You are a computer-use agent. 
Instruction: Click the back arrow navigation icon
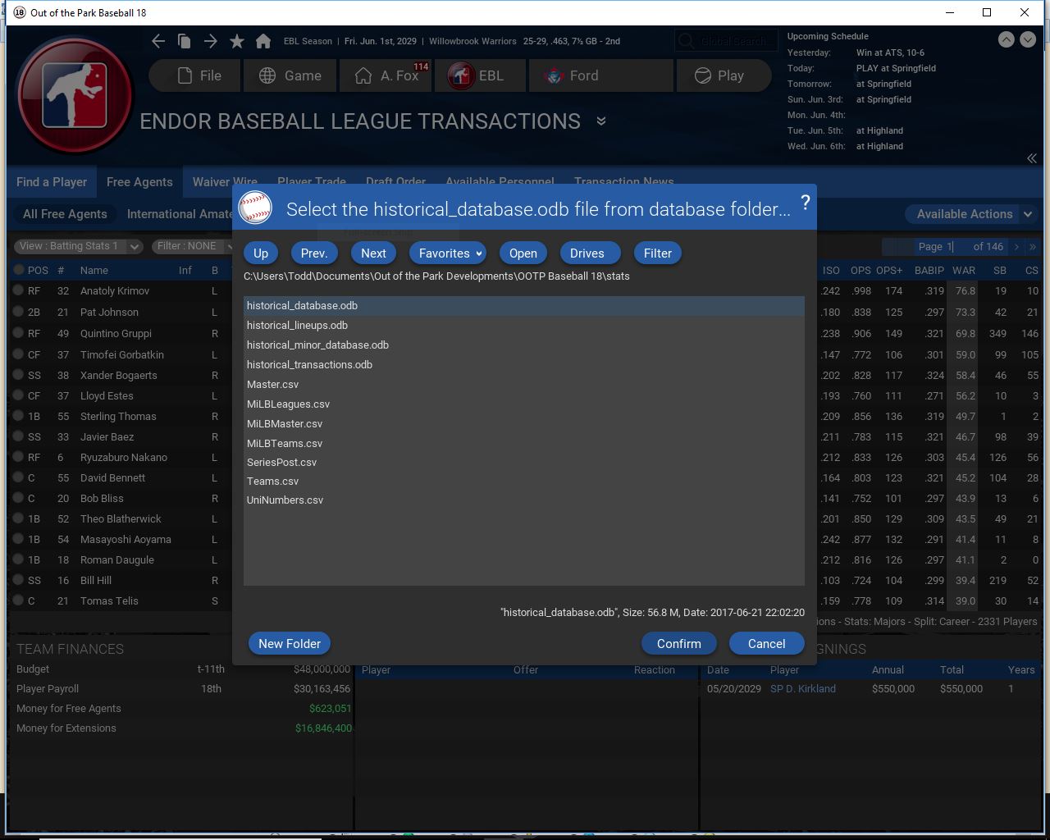(158, 41)
